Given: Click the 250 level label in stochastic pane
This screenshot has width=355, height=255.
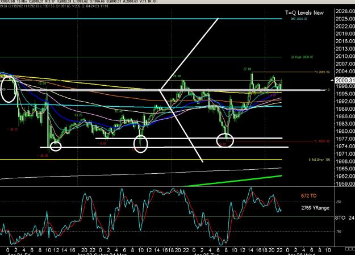Looking at the screenshot, I should pos(339,202).
